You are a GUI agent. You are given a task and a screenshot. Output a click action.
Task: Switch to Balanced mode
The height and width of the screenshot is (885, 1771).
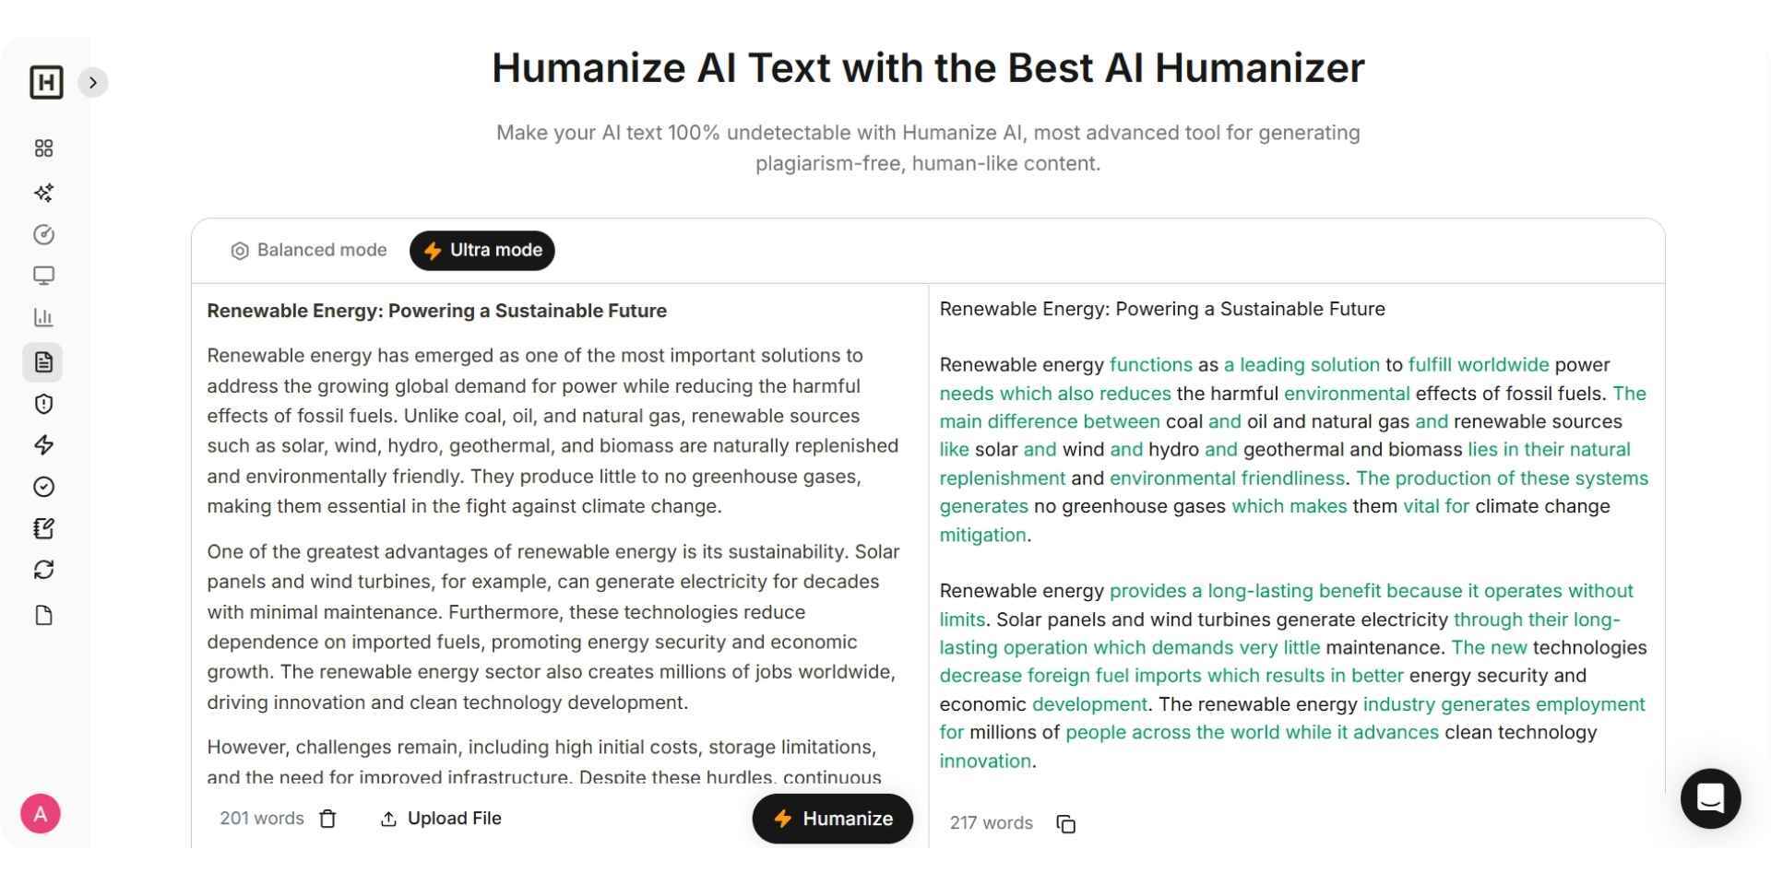tap(309, 250)
